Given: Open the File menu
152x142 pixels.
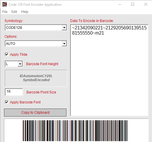Looking at the screenshot, I should pos(5,12).
